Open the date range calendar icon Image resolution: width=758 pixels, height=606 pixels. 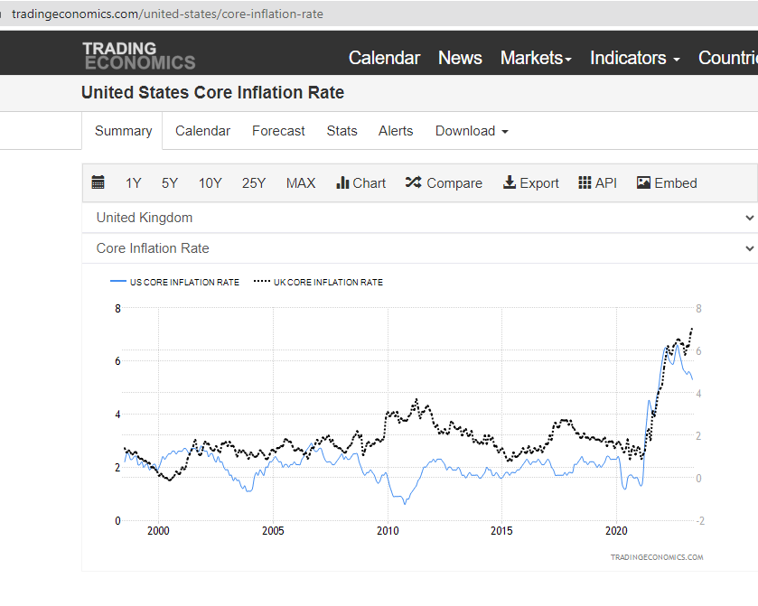(x=98, y=182)
